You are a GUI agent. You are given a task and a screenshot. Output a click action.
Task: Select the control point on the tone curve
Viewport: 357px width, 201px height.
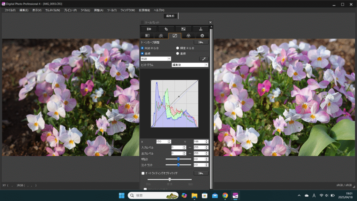pos(179,97)
